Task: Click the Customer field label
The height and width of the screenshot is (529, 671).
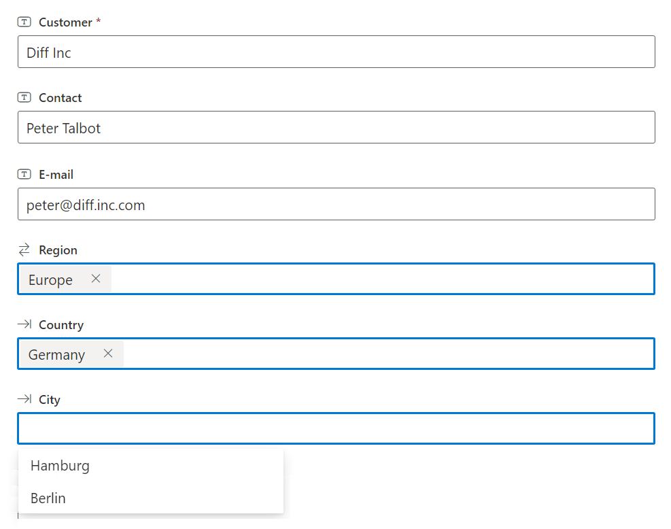Action: (65, 22)
